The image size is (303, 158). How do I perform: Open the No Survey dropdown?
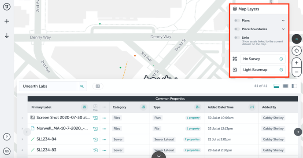(x=263, y=59)
